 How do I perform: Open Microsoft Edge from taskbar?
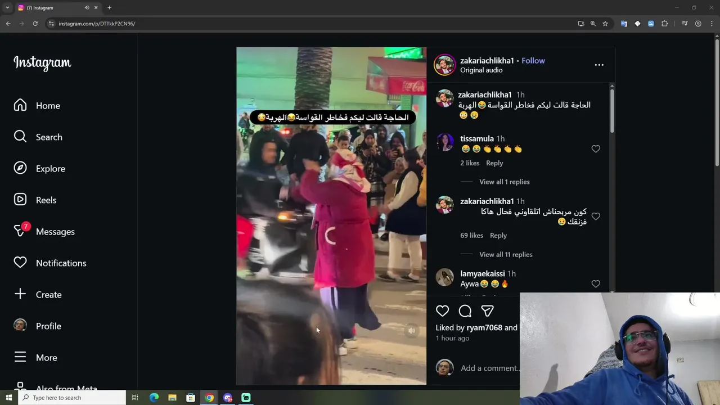coord(154,398)
